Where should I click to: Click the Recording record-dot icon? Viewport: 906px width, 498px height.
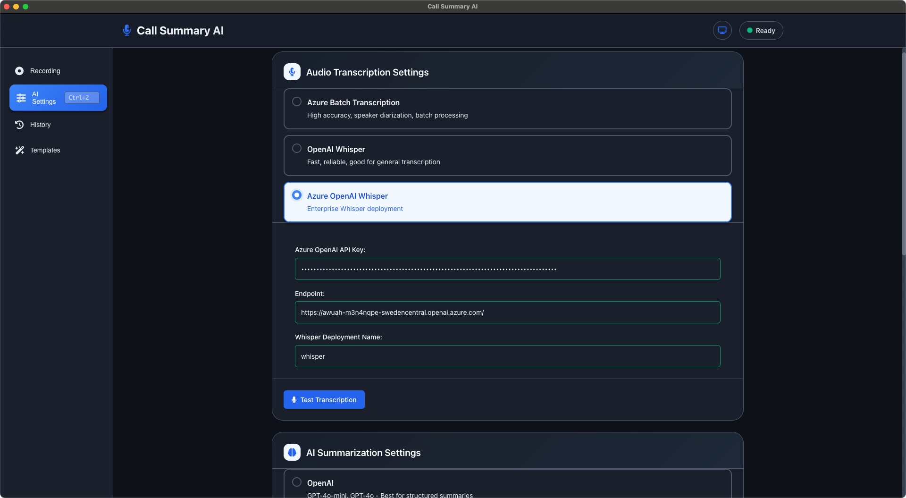[19, 71]
